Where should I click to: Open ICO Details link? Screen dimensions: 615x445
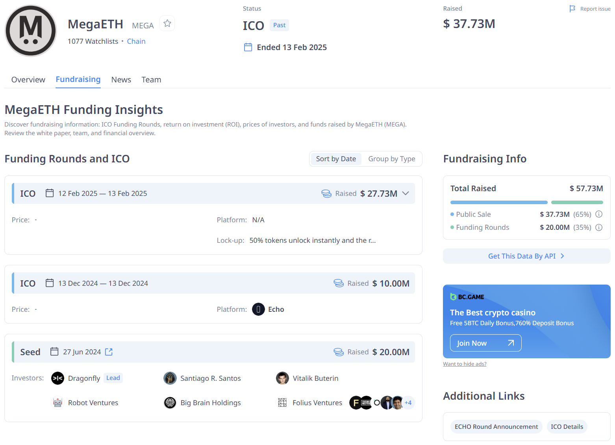[x=567, y=426]
